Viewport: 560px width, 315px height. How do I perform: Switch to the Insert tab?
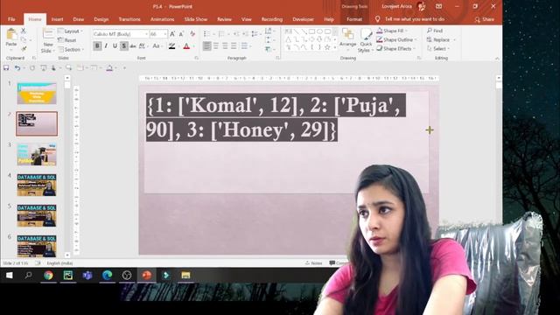coord(57,19)
